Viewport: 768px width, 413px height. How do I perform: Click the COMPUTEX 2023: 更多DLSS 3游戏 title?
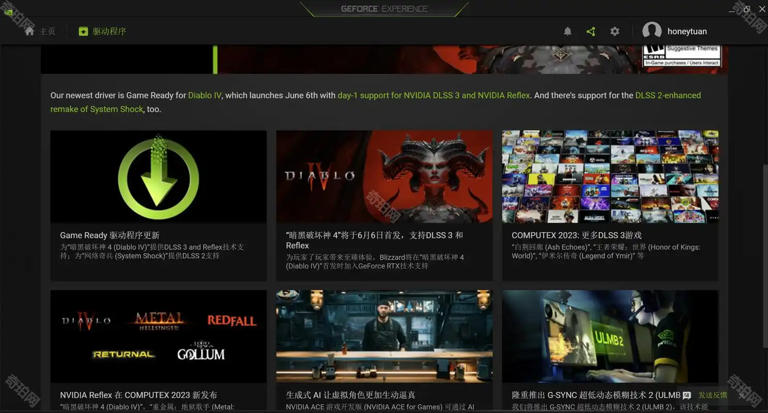click(x=577, y=235)
